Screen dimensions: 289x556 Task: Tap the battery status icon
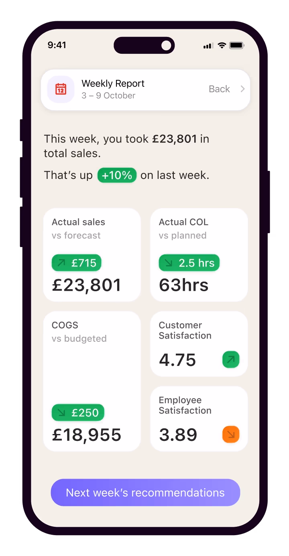click(236, 45)
